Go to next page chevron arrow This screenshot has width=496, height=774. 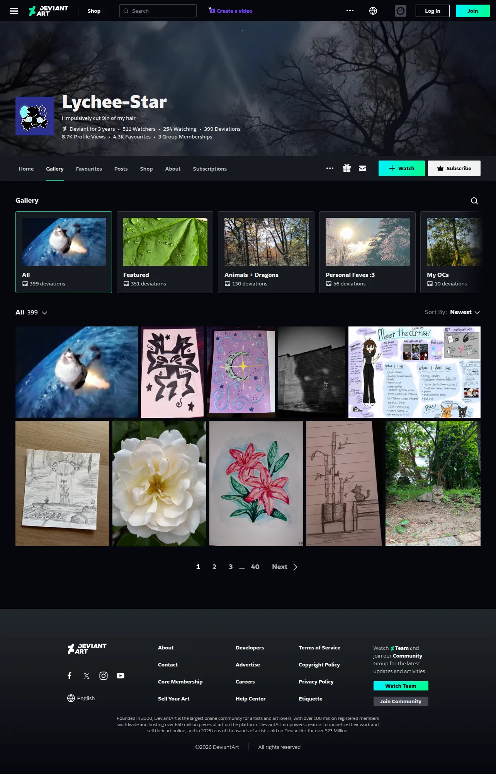coord(295,567)
